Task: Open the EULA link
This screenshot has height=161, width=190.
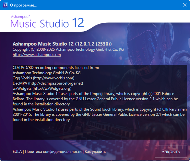Action: [17, 152]
